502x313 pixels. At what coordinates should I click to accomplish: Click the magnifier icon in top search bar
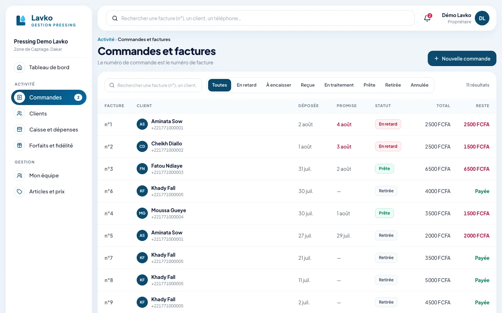coord(115,18)
